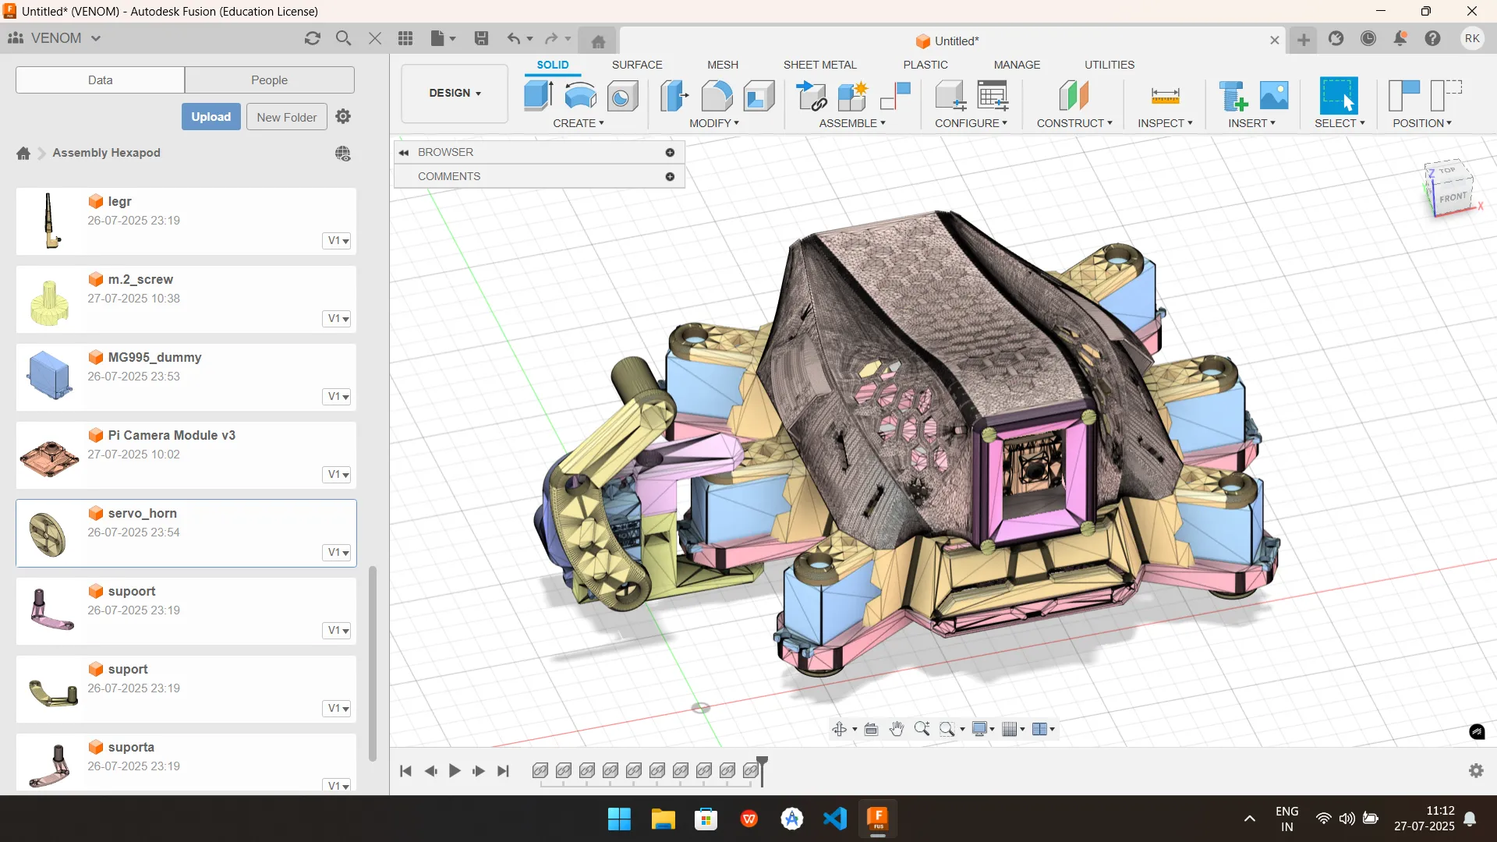Click the Upload button
1497x842 pixels.
pos(211,117)
